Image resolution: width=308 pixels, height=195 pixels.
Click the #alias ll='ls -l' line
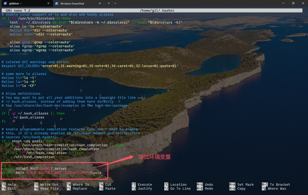(x=19, y=78)
